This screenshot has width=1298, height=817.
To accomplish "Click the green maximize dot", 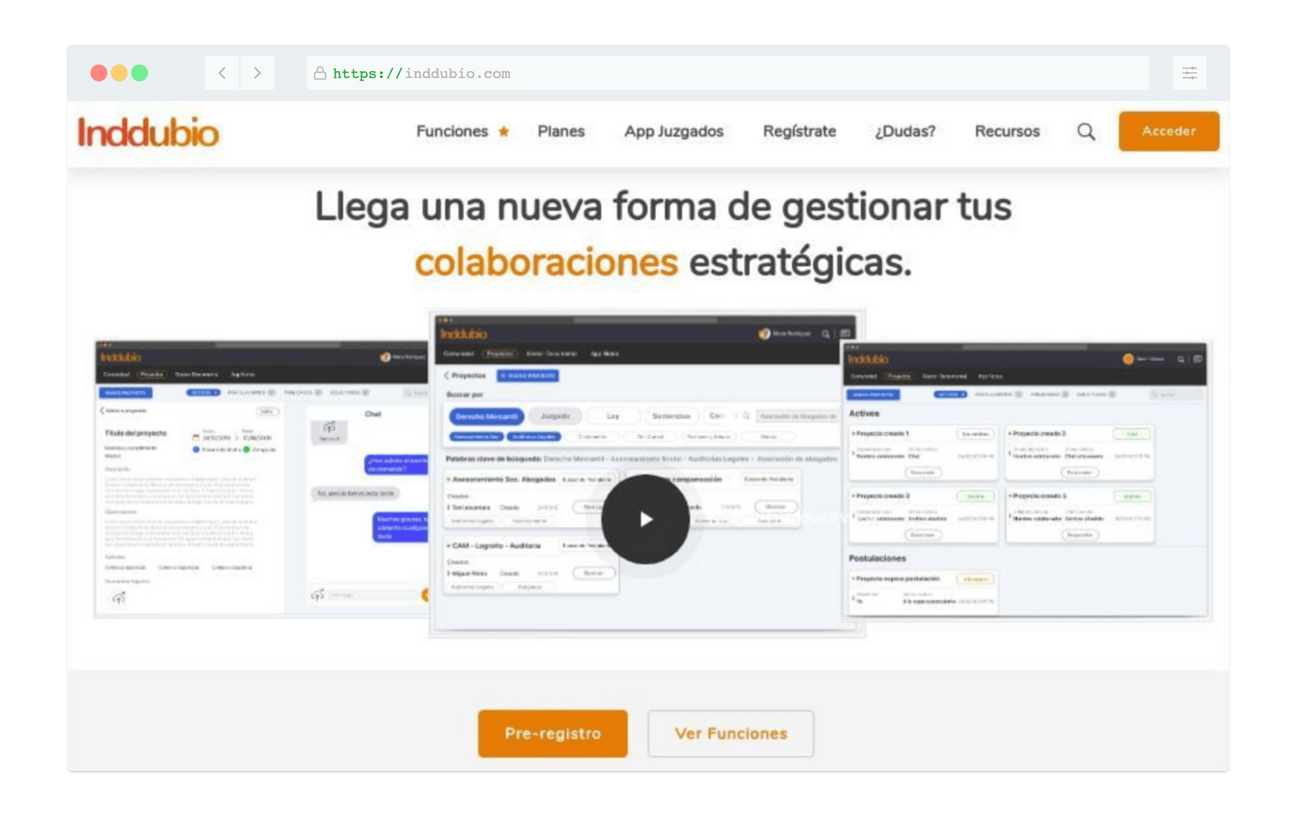I will click(x=139, y=74).
